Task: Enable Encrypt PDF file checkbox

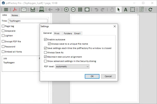Action: [3, 41]
